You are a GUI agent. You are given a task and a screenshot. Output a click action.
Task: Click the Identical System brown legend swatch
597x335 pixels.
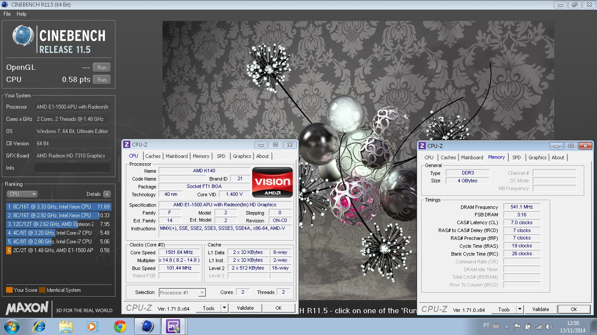click(42, 290)
